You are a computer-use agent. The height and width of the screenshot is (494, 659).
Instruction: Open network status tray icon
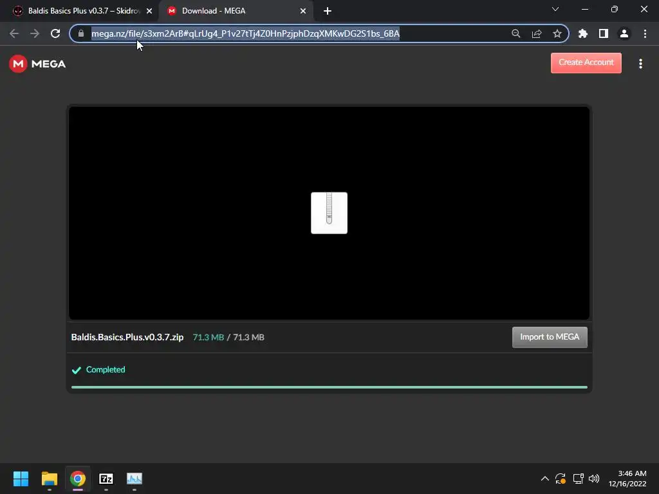pos(579,479)
